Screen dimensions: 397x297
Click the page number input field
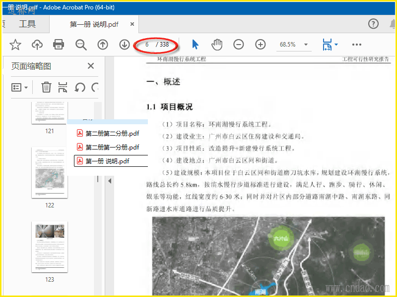coord(147,45)
